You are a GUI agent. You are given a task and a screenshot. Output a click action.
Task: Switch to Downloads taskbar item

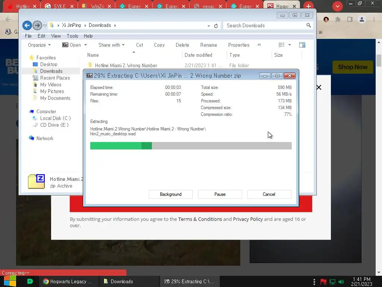pos(129,281)
